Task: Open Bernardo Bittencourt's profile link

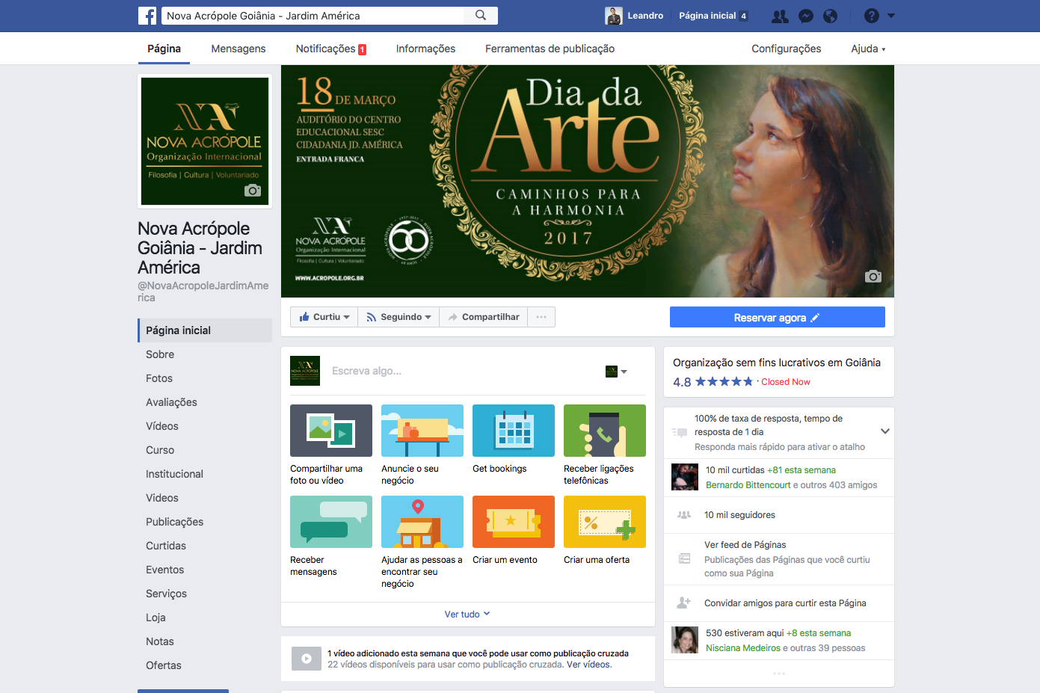Action: (x=748, y=485)
